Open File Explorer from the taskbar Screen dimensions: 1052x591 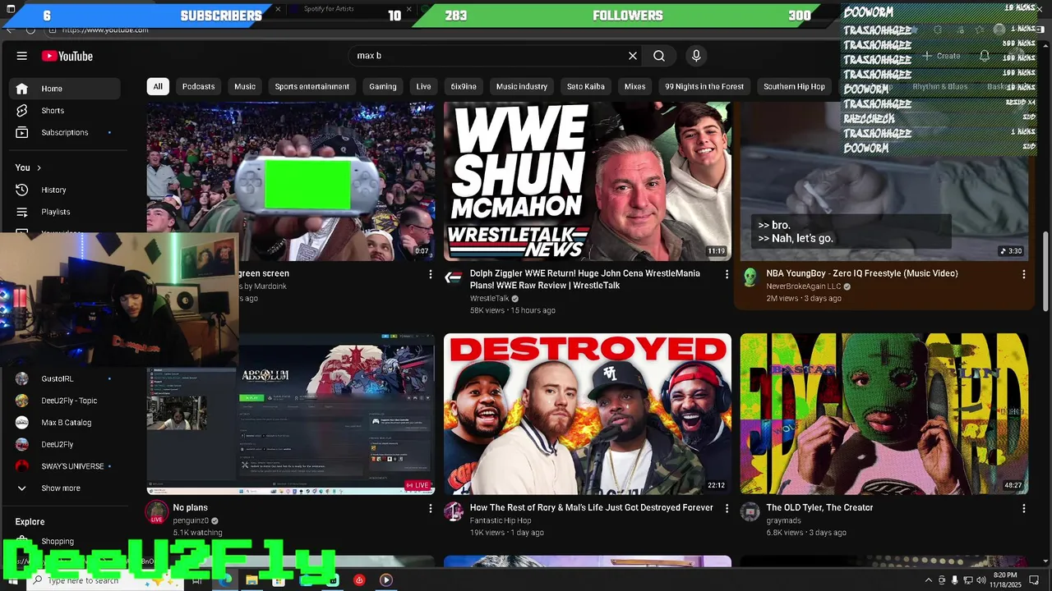coord(251,580)
